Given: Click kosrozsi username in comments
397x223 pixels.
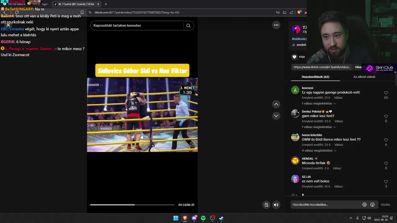Looking at the screenshot, I should 307,88.
